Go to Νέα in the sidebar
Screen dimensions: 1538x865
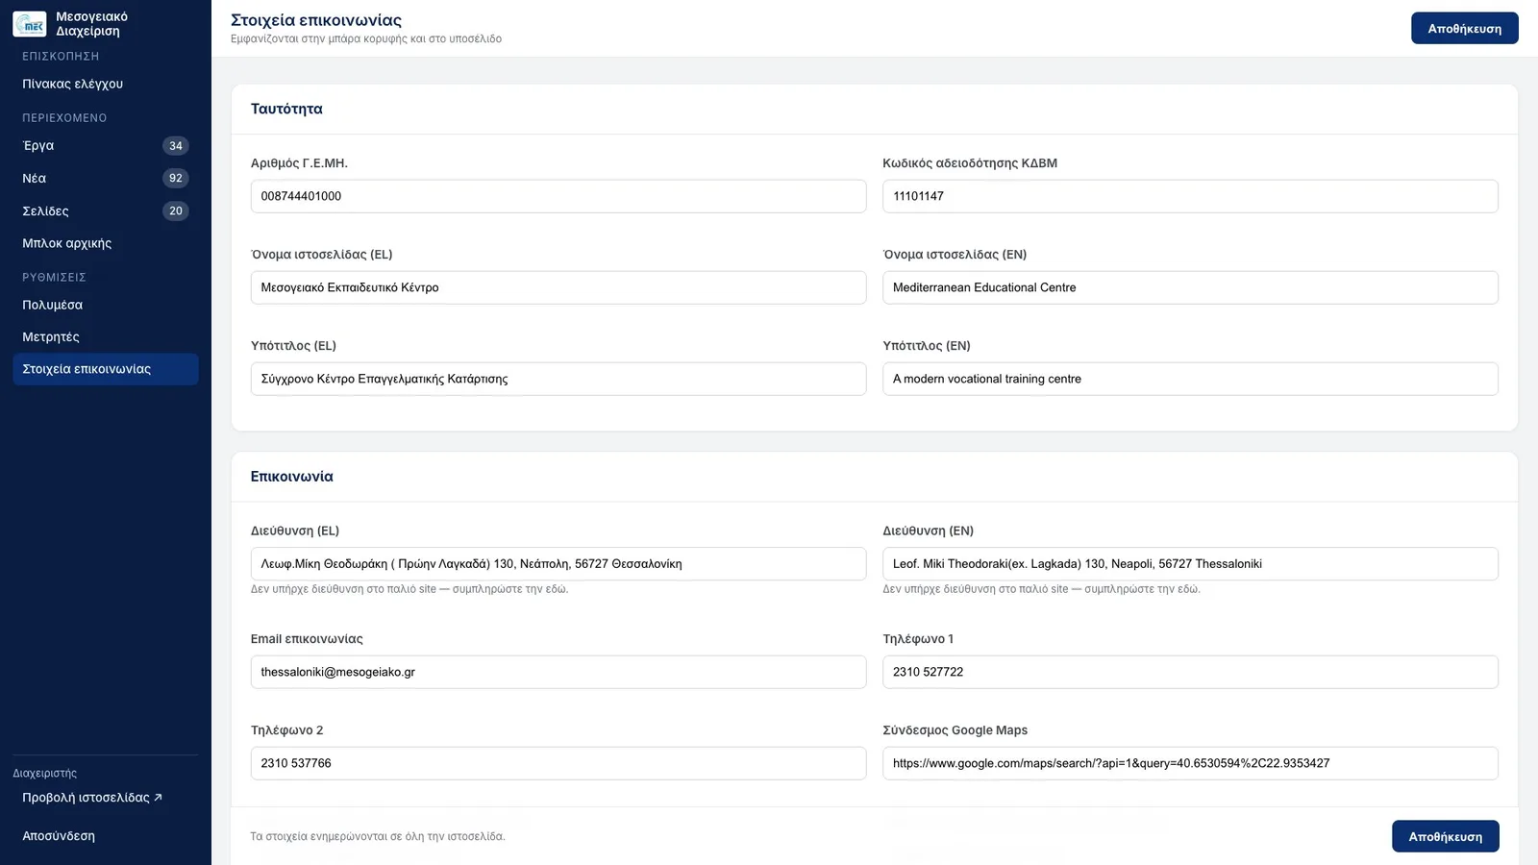coord(106,178)
